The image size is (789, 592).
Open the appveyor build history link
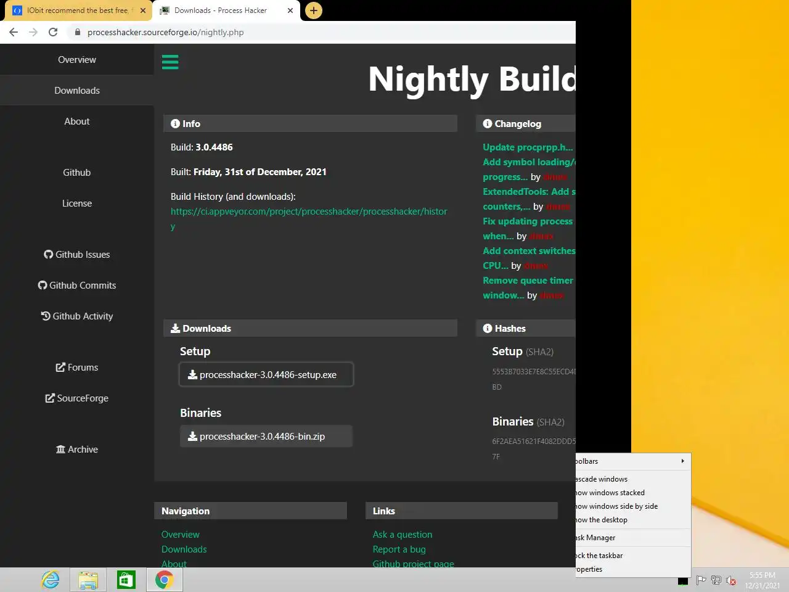click(309, 218)
